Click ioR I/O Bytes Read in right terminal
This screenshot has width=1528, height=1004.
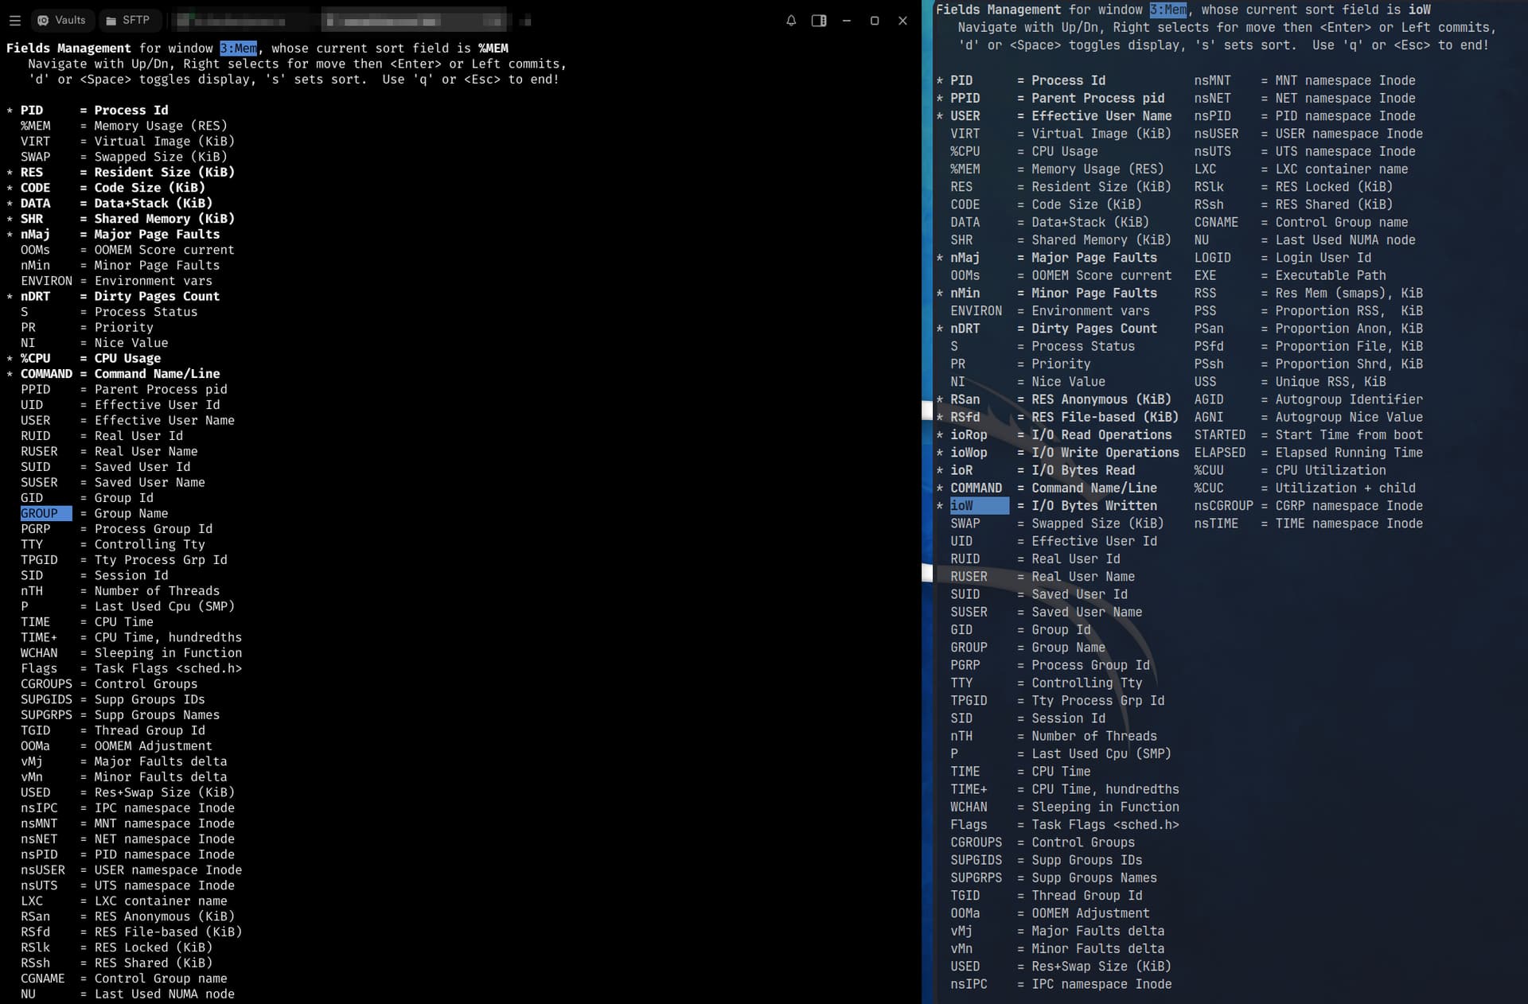point(1043,470)
